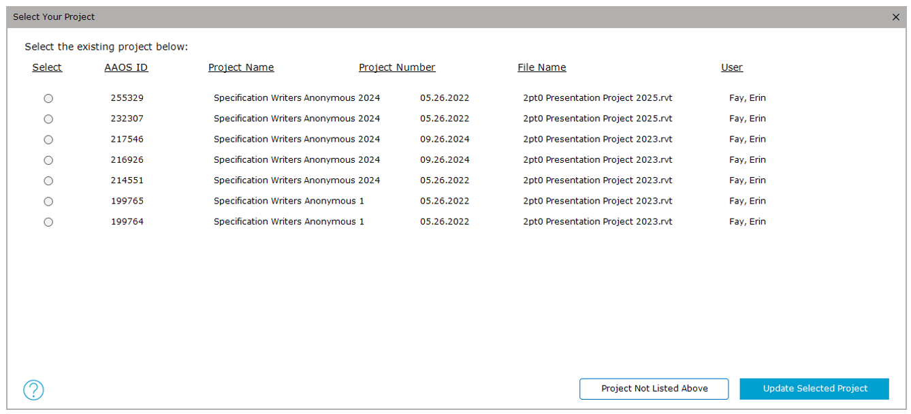Click the 'Select the existing project below:' label
Viewport: 911px width, 414px height.
coord(106,47)
